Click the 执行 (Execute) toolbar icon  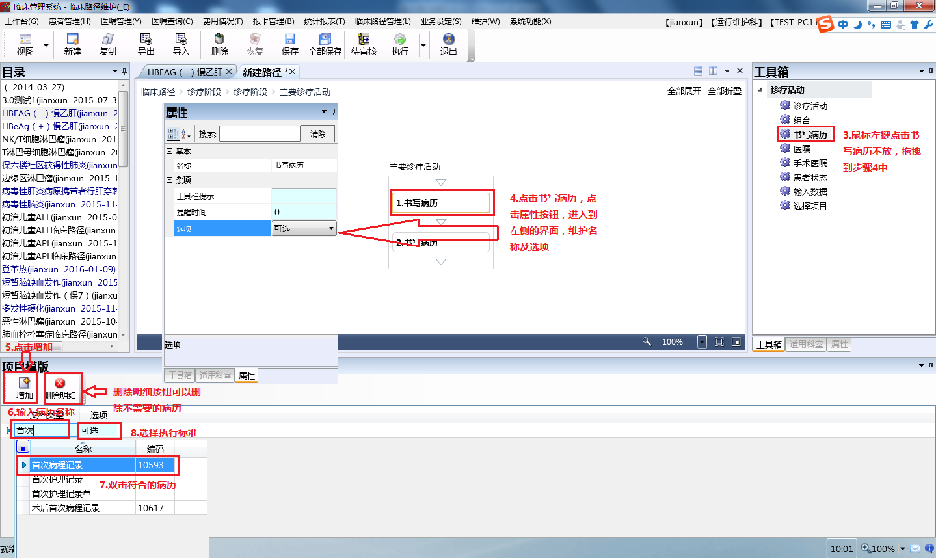[400, 45]
